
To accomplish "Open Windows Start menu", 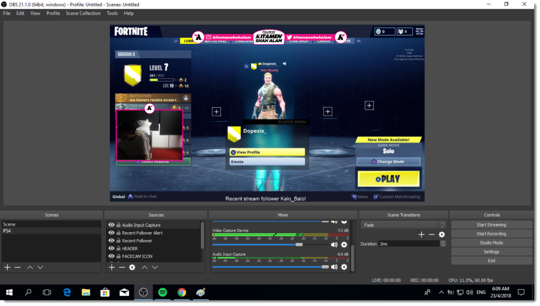I will click(9, 293).
